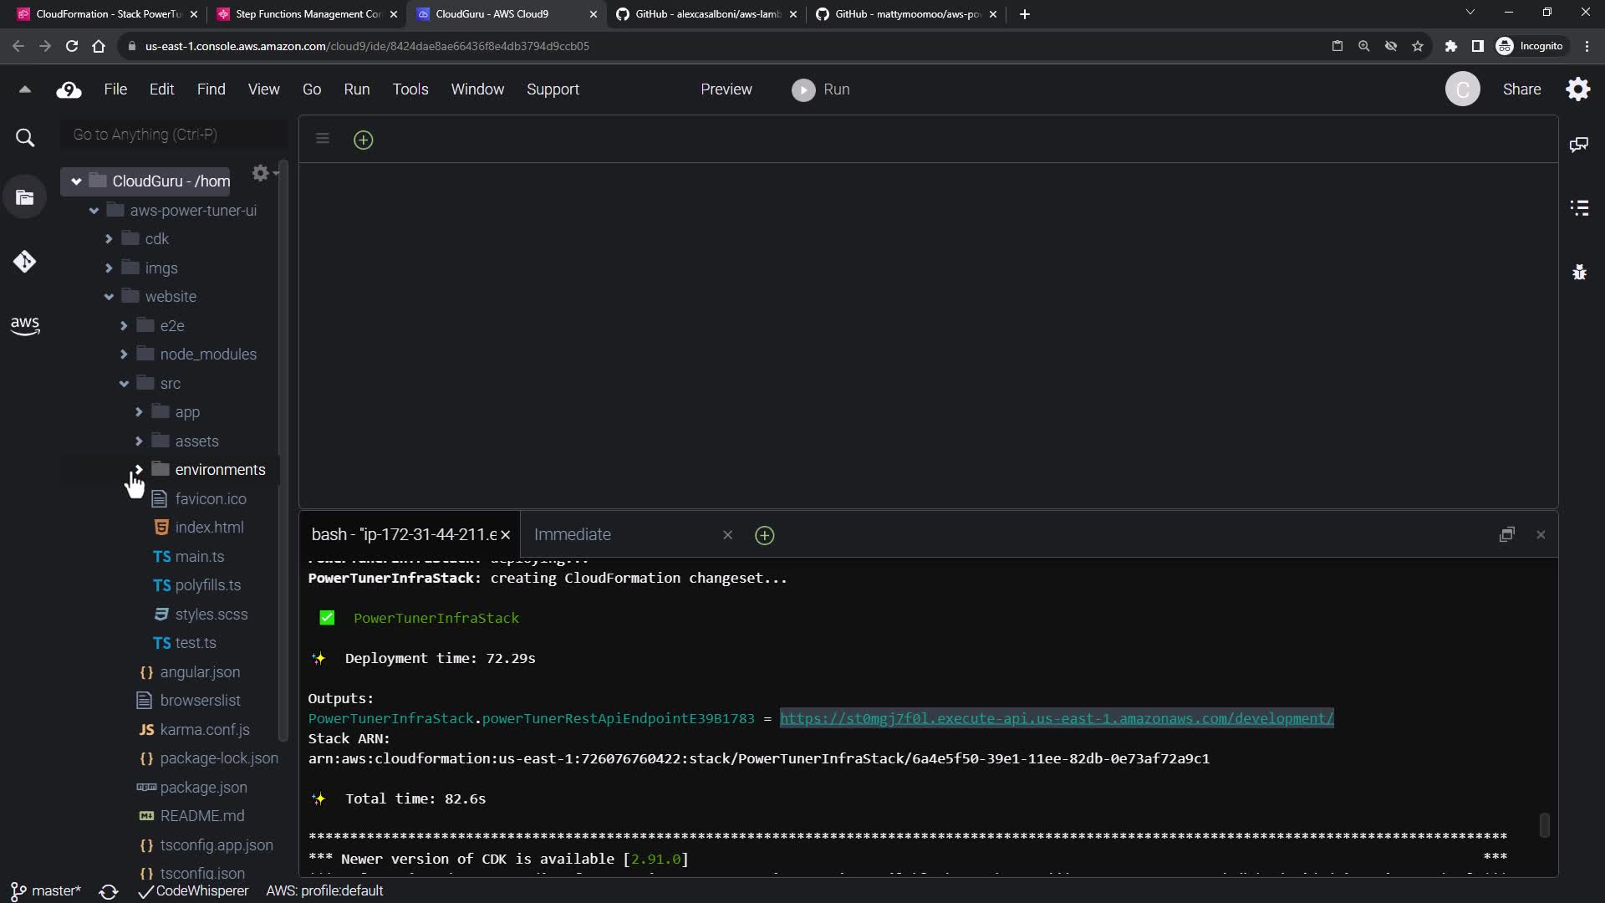Expand the environments folder

139,470
